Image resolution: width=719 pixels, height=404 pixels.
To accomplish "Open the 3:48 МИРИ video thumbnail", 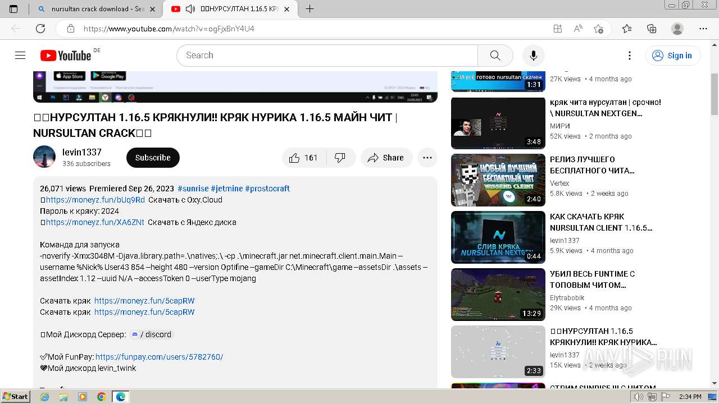I will click(x=498, y=123).
